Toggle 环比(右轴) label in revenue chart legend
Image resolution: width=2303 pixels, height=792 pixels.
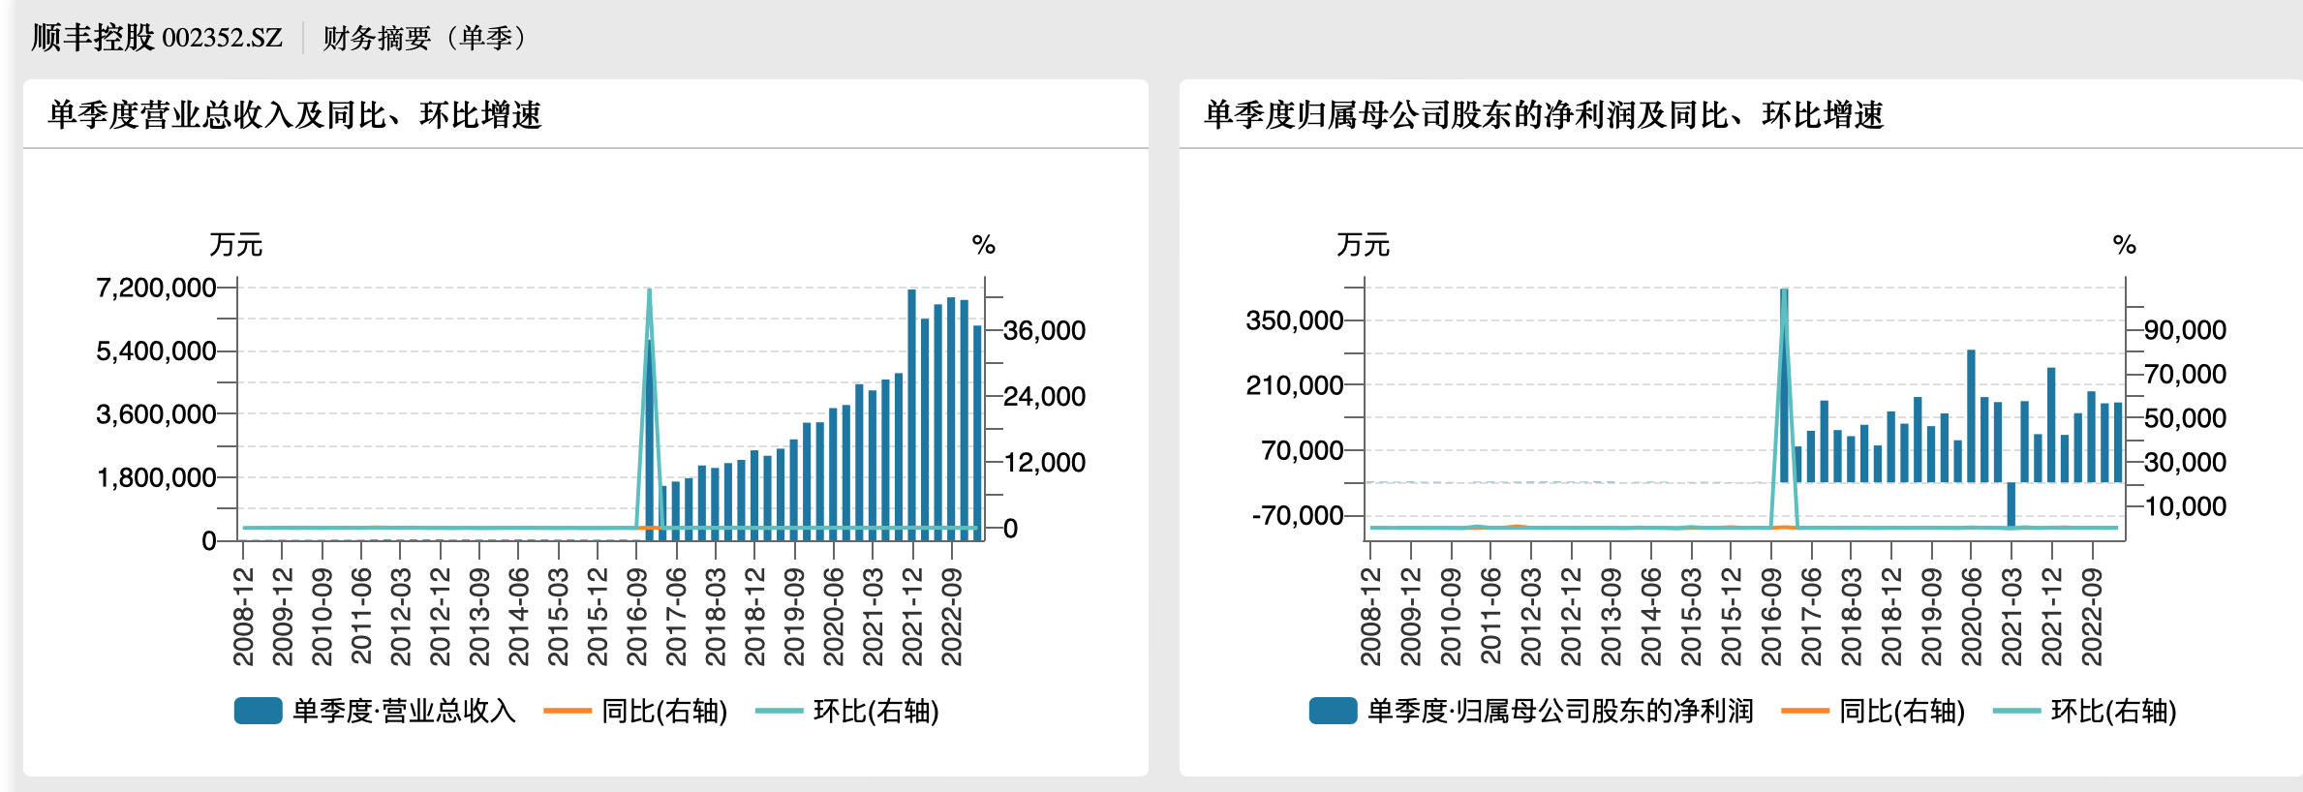(x=875, y=711)
